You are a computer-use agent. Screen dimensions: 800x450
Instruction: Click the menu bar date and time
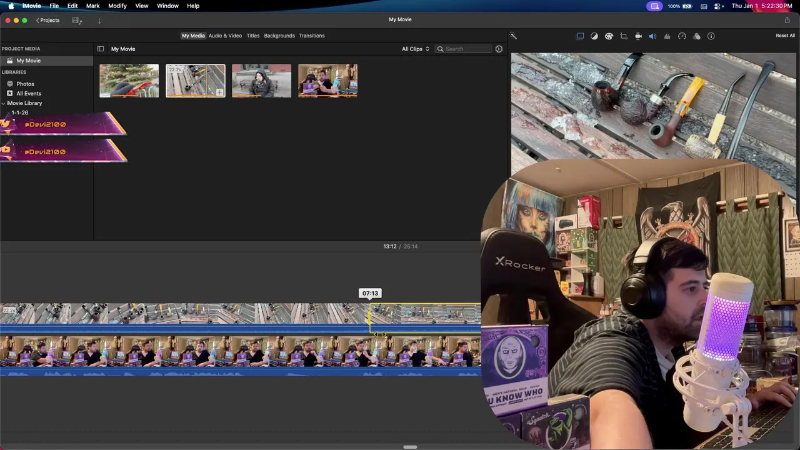[x=762, y=6]
